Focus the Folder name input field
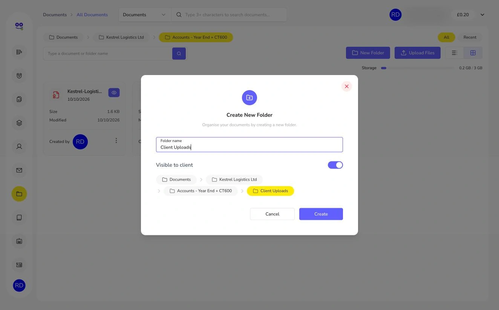 point(249,144)
